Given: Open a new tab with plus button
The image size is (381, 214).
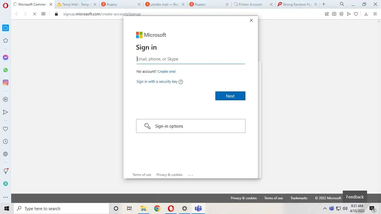Looking at the screenshot, I should coord(324,4).
